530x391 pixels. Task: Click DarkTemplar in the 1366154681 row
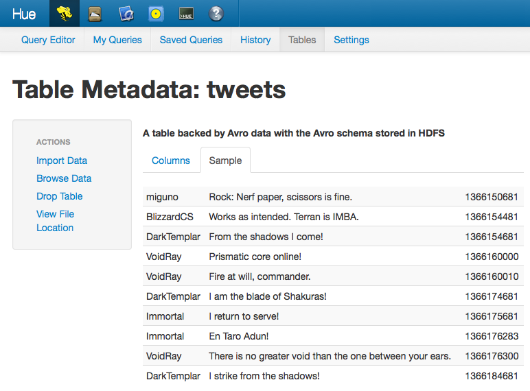click(173, 237)
